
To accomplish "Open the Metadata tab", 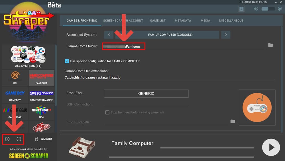I will [x=183, y=21].
